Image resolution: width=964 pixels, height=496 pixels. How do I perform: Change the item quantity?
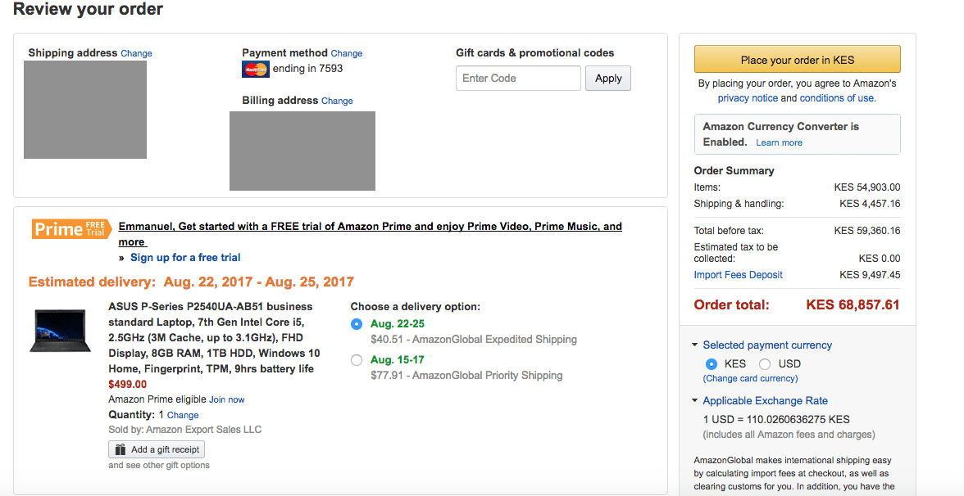click(183, 416)
